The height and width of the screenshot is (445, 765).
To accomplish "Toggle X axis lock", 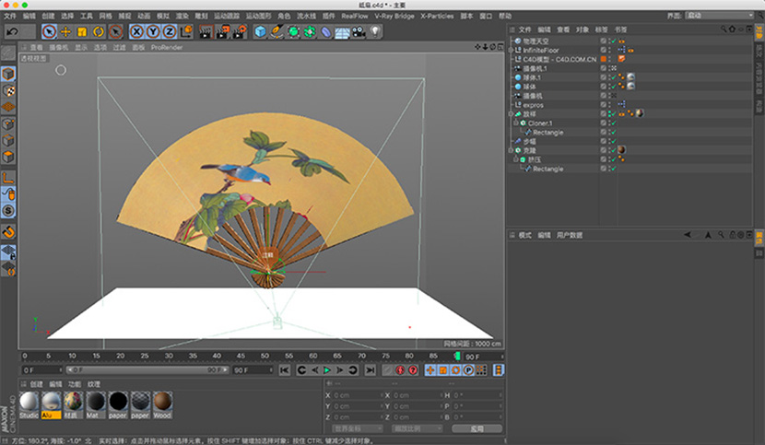I will pyautogui.click(x=136, y=31).
